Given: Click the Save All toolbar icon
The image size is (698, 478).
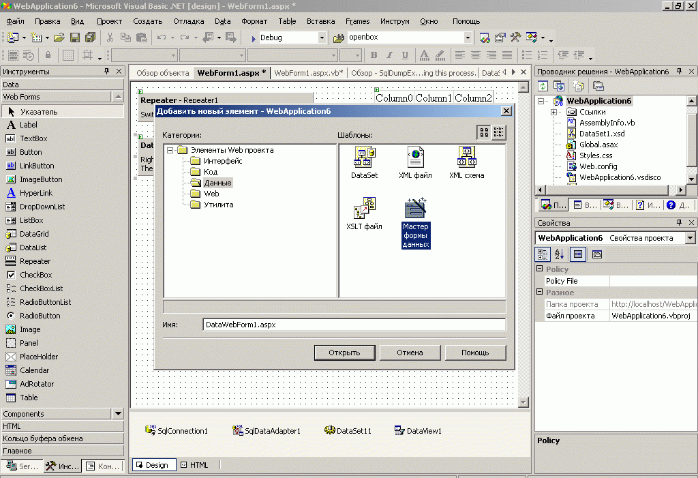Looking at the screenshot, I should 91,38.
